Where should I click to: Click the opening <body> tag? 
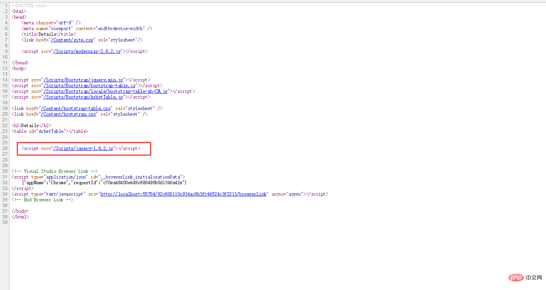(19, 69)
